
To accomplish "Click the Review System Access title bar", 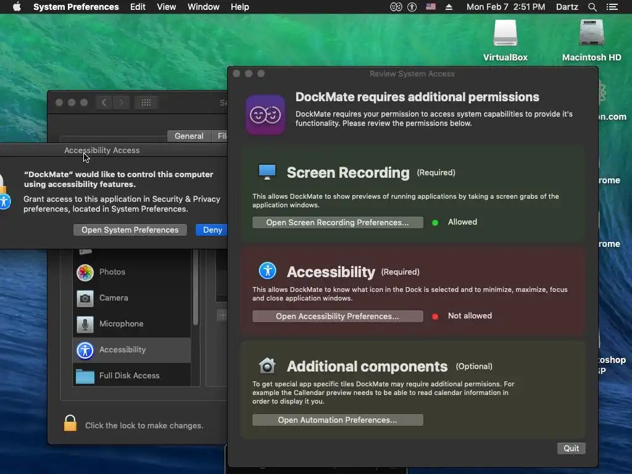I will coord(412,74).
